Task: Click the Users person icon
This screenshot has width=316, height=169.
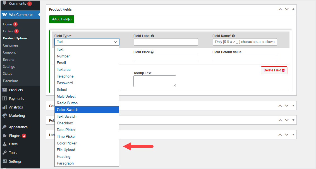Action: click(x=4, y=144)
